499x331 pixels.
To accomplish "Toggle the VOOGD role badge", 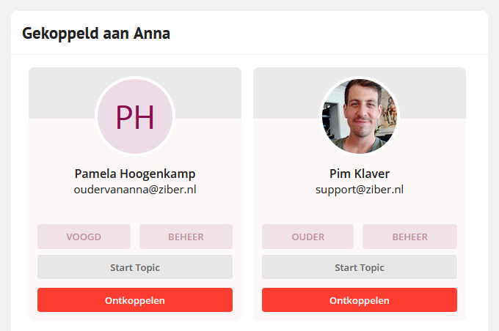I will point(84,237).
